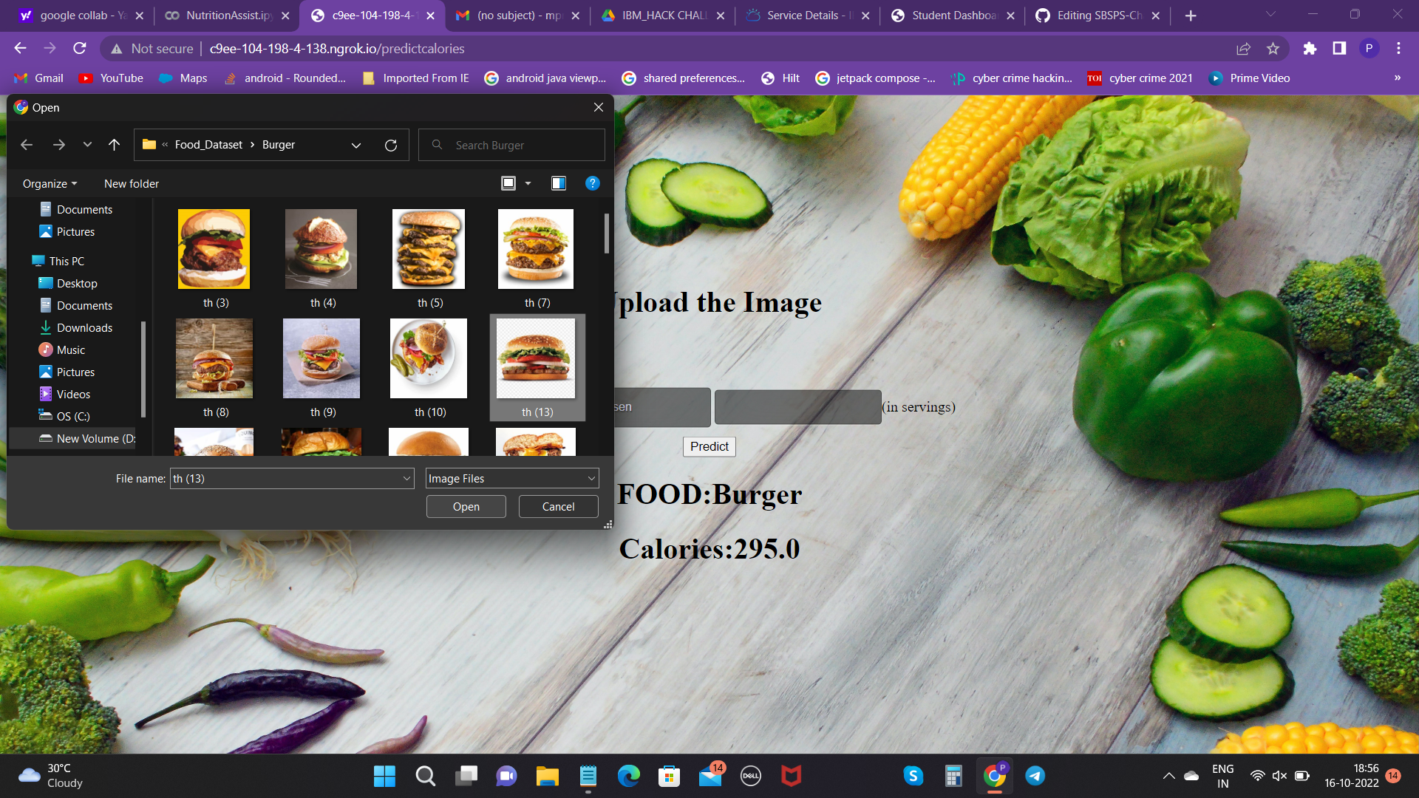Bookmark this page with star icon
Screen dimensions: 1419x798
(1273, 49)
